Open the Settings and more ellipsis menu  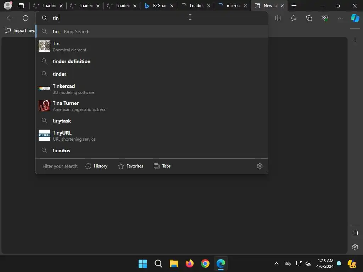click(x=340, y=18)
